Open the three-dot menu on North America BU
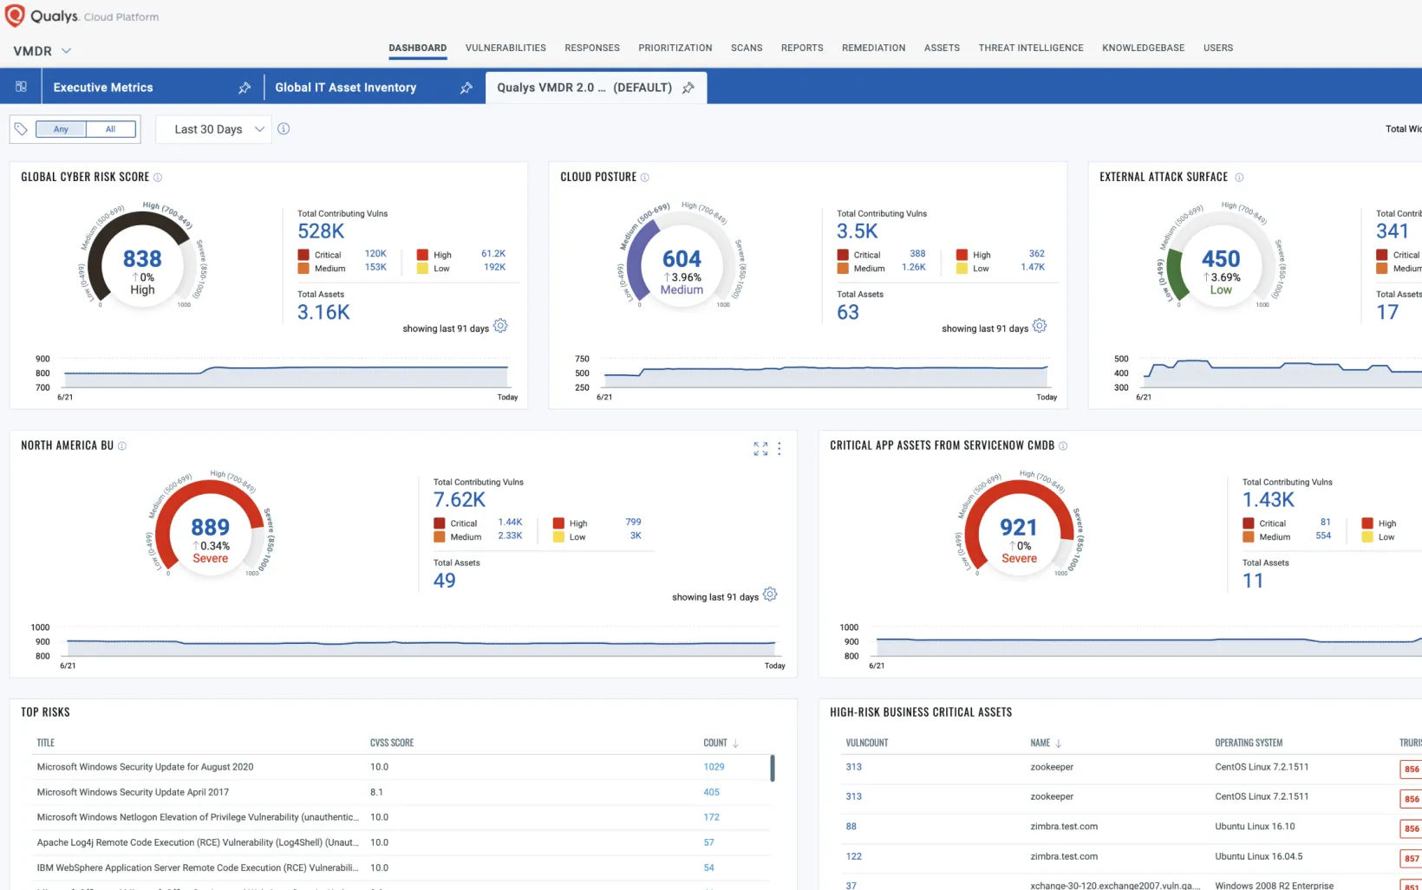This screenshot has width=1422, height=890. 779,448
